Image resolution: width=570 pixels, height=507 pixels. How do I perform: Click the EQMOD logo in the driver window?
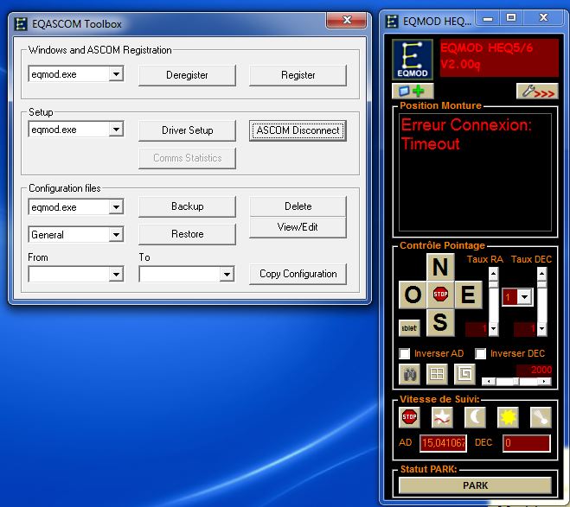413,60
